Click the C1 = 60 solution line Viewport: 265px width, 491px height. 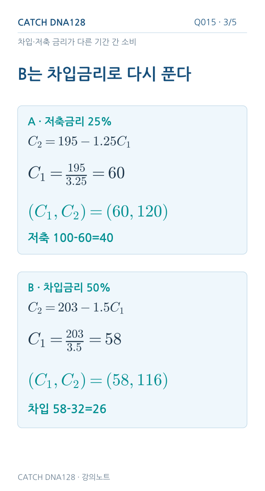coord(76,174)
